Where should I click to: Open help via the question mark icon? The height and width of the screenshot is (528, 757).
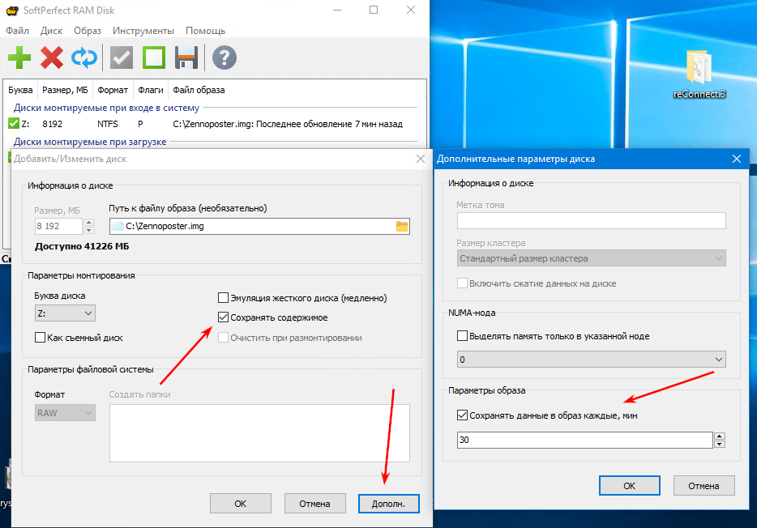click(224, 57)
